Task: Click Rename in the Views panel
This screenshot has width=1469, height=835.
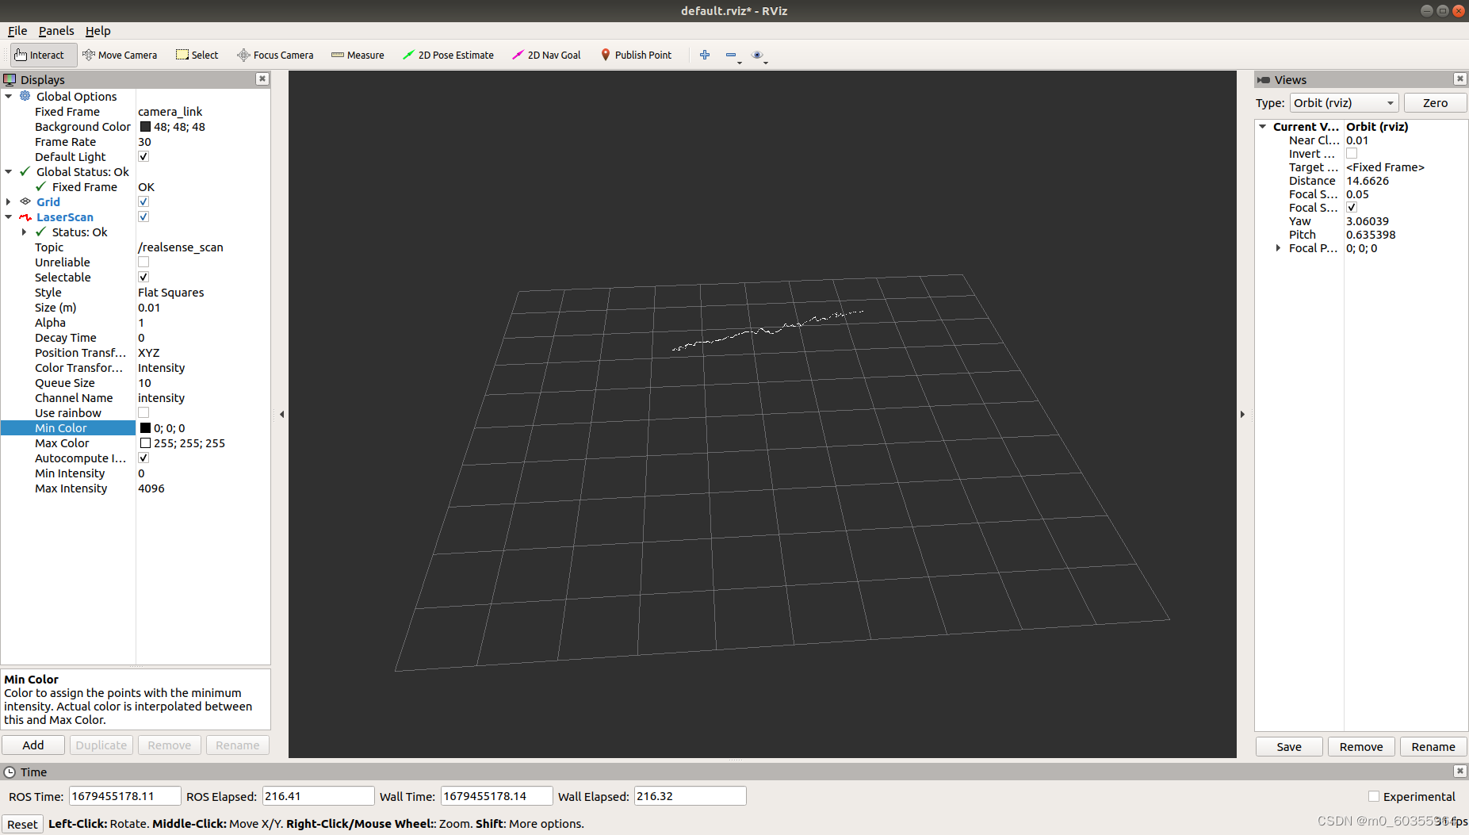Action: click(1433, 746)
